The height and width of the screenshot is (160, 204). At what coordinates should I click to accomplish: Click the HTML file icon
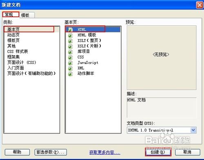[x=70, y=29]
